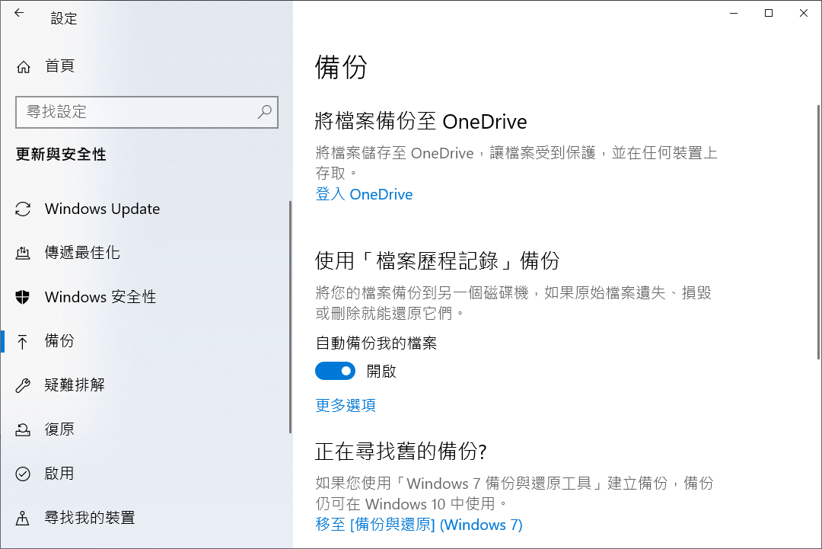Click the home icon beside 首頁
This screenshot has height=549, width=822.
point(24,66)
